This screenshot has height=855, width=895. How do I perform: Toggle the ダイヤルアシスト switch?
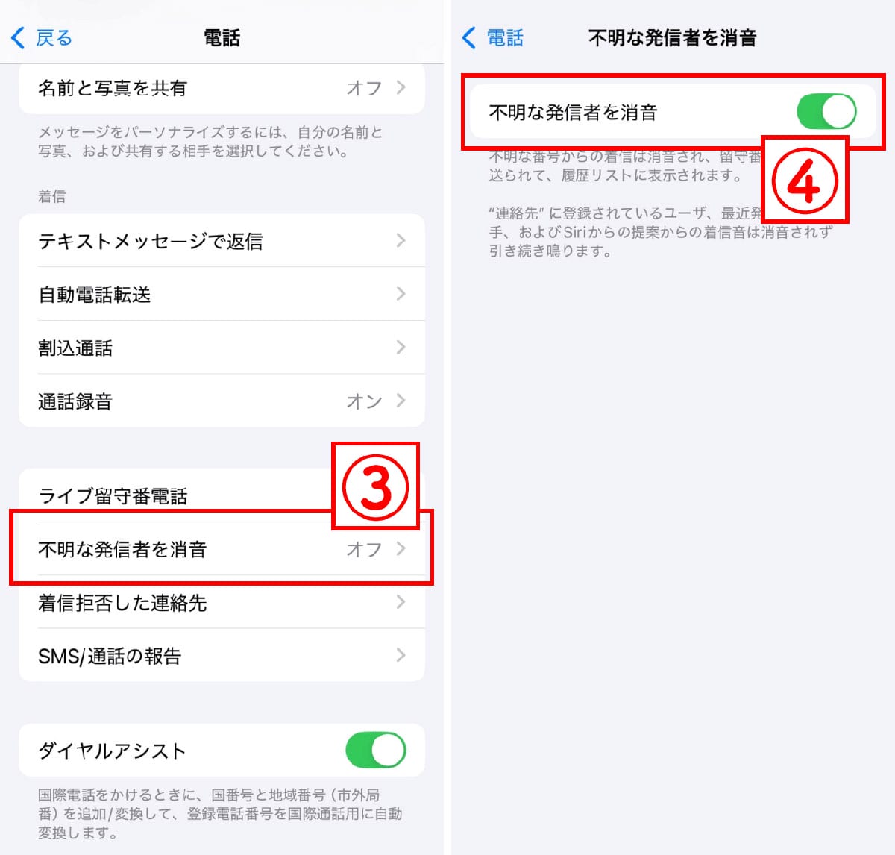[x=376, y=751]
